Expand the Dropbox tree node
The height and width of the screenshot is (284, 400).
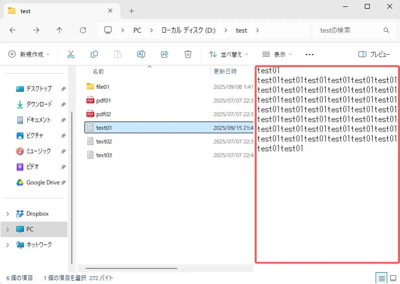[7, 214]
